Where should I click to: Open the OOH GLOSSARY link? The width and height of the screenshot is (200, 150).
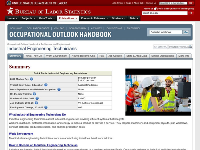(x=77, y=28)
